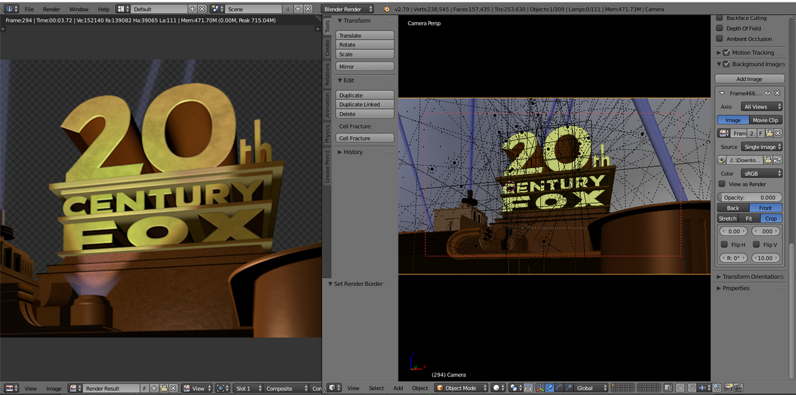Click the OpenGL render animation clapper icon
The image size is (796, 395).
(738, 388)
